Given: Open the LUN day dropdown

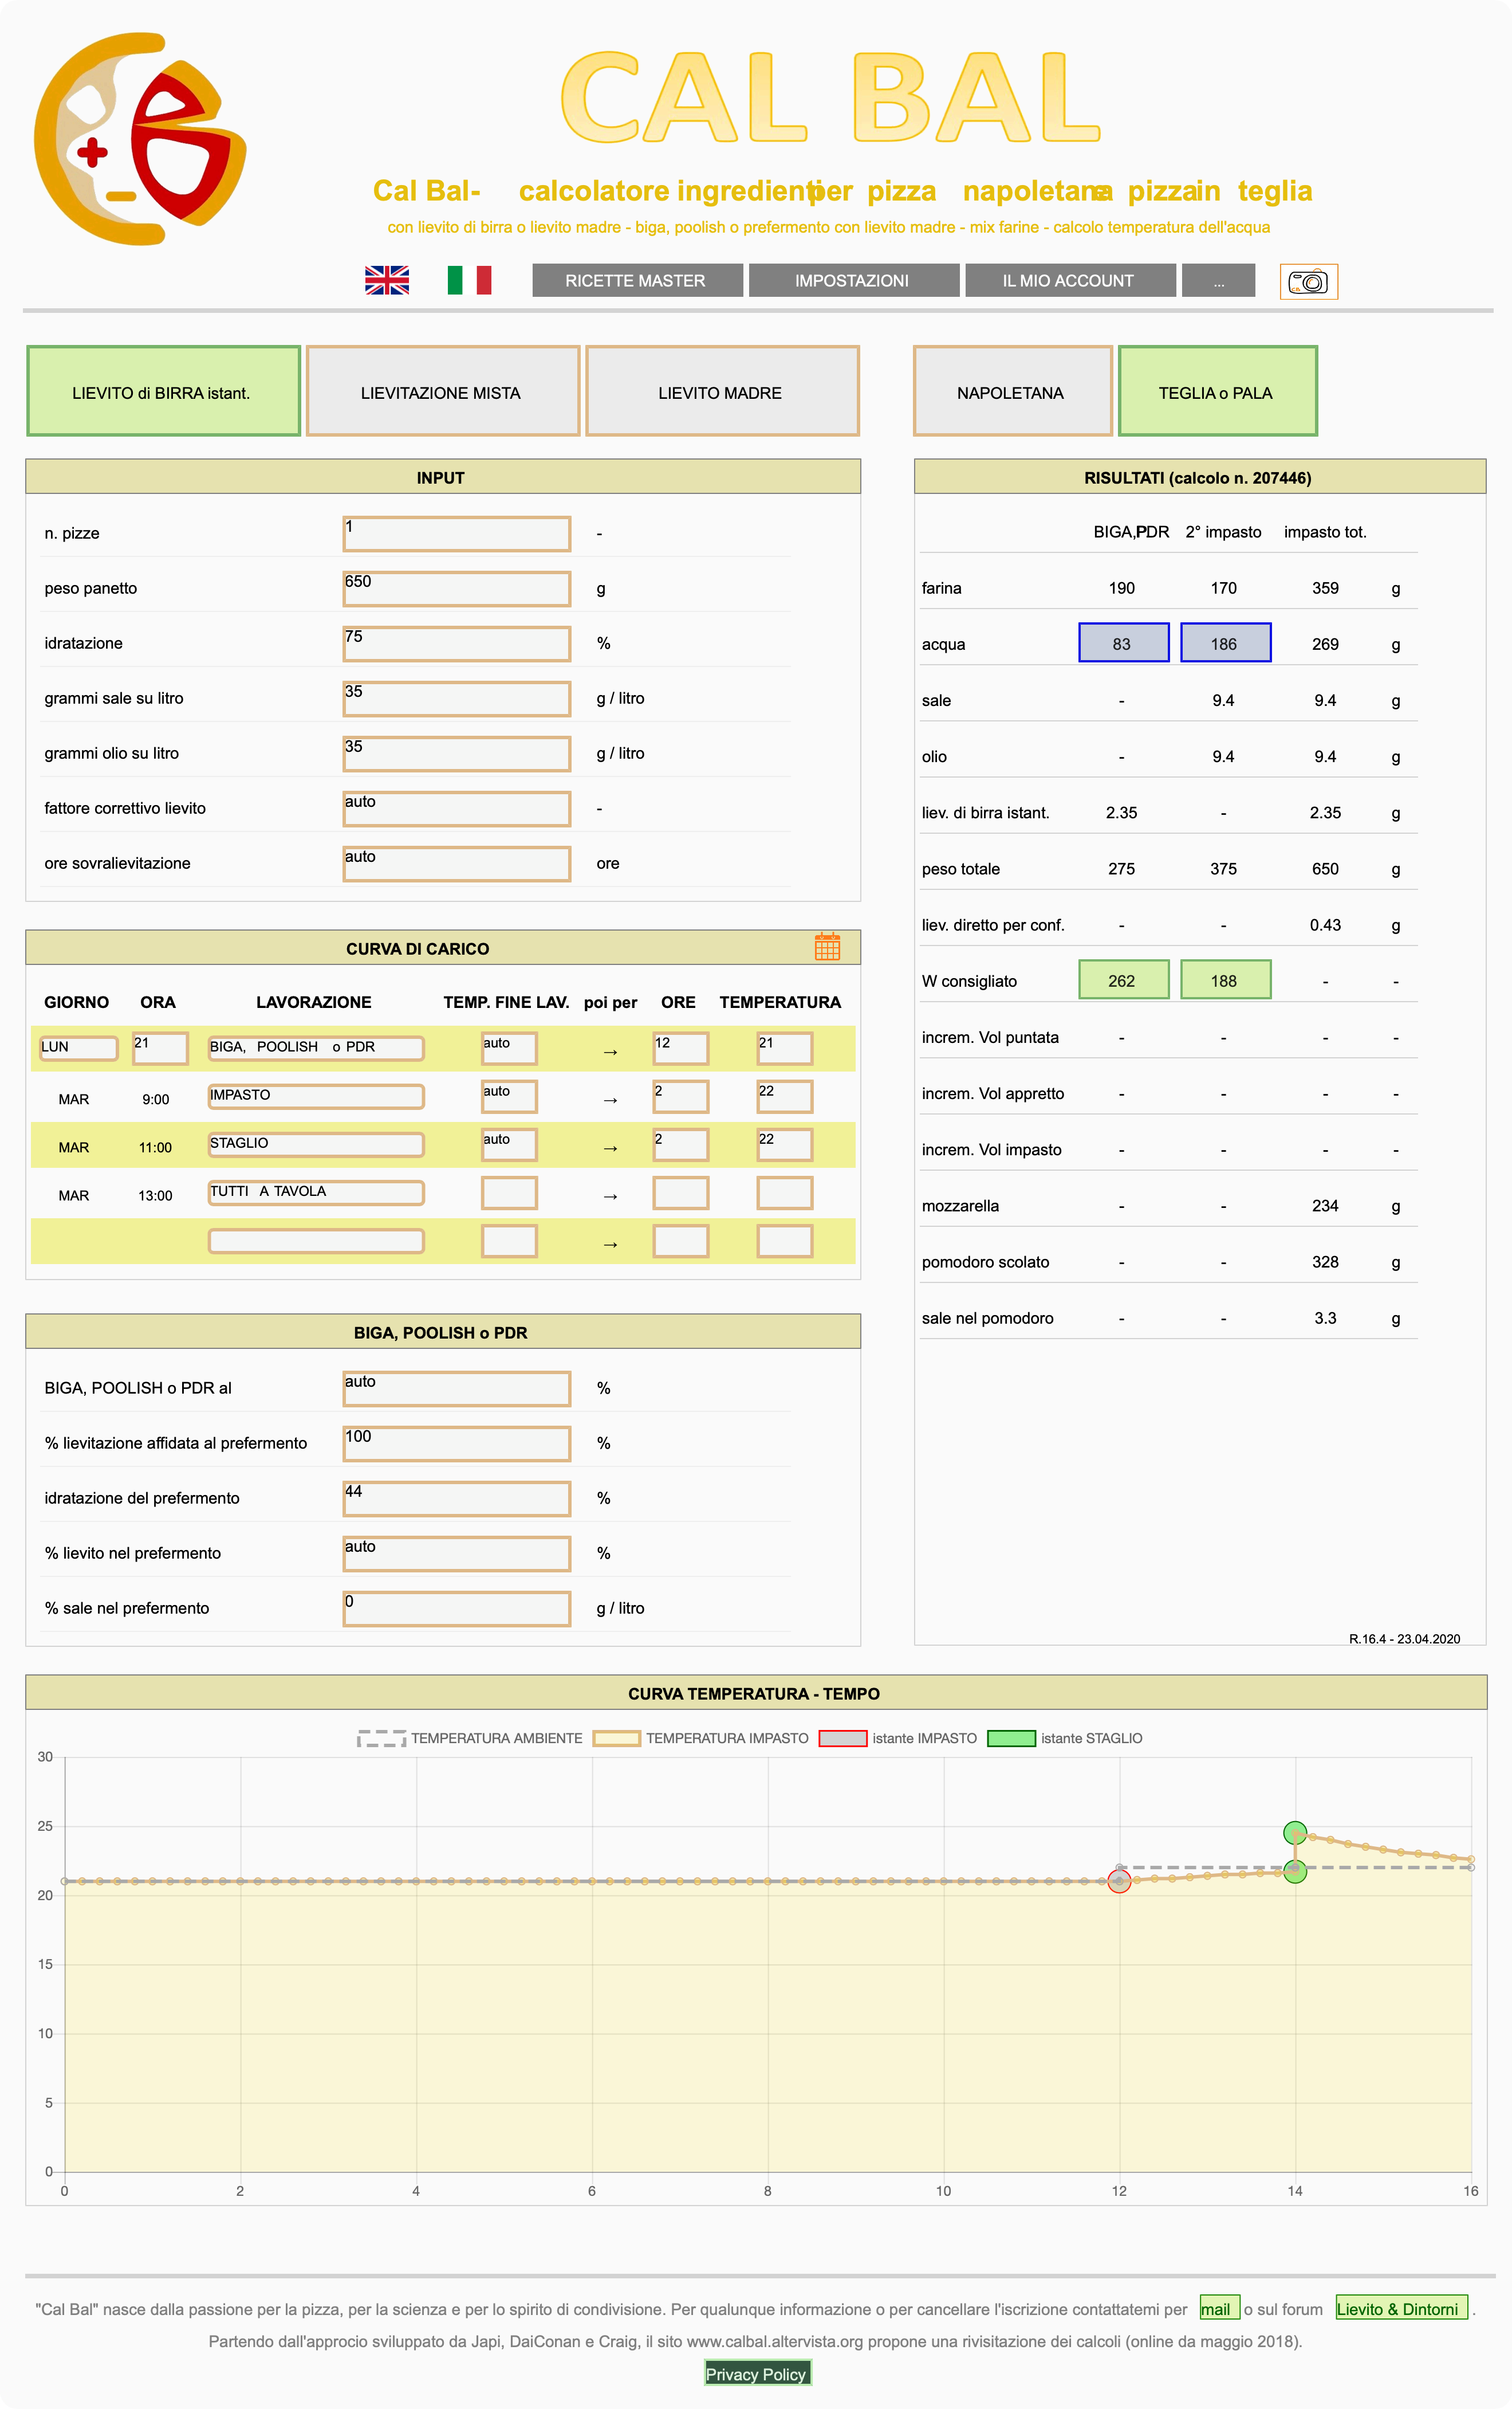Looking at the screenshot, I should click(78, 1047).
